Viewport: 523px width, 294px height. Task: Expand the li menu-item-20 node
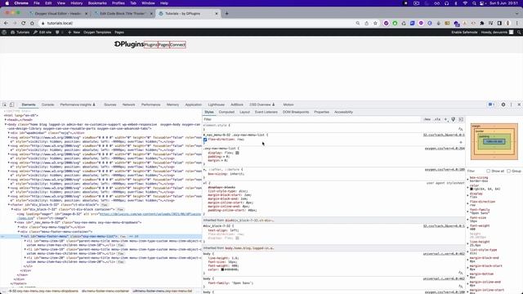(x=25, y=258)
